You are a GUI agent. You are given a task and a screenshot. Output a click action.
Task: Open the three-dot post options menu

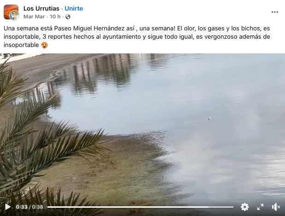274,12
